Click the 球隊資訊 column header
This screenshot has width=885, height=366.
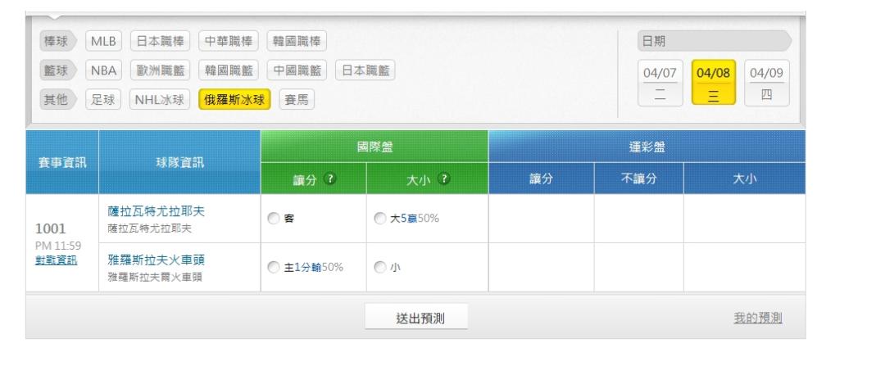tap(179, 162)
